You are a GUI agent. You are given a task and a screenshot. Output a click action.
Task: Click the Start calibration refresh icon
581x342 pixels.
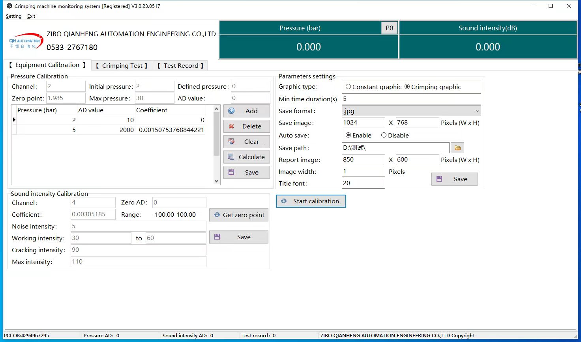(284, 201)
